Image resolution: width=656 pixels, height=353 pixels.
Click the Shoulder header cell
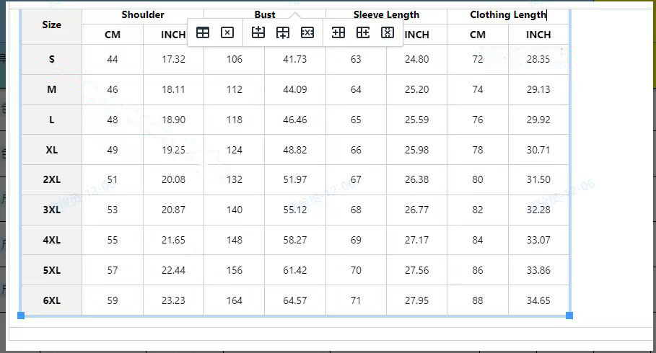[143, 15]
